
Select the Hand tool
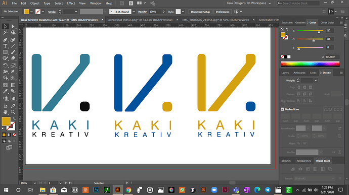[x=5, y=112]
